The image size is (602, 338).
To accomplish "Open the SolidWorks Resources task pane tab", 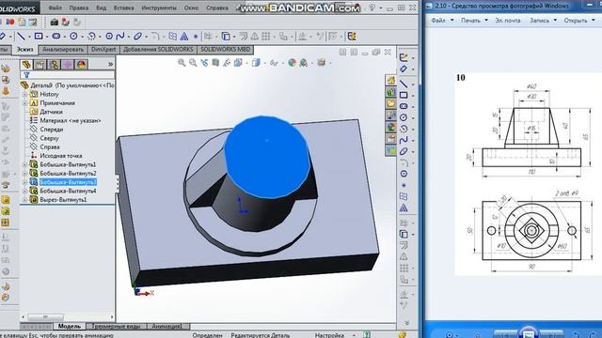I will [391, 81].
